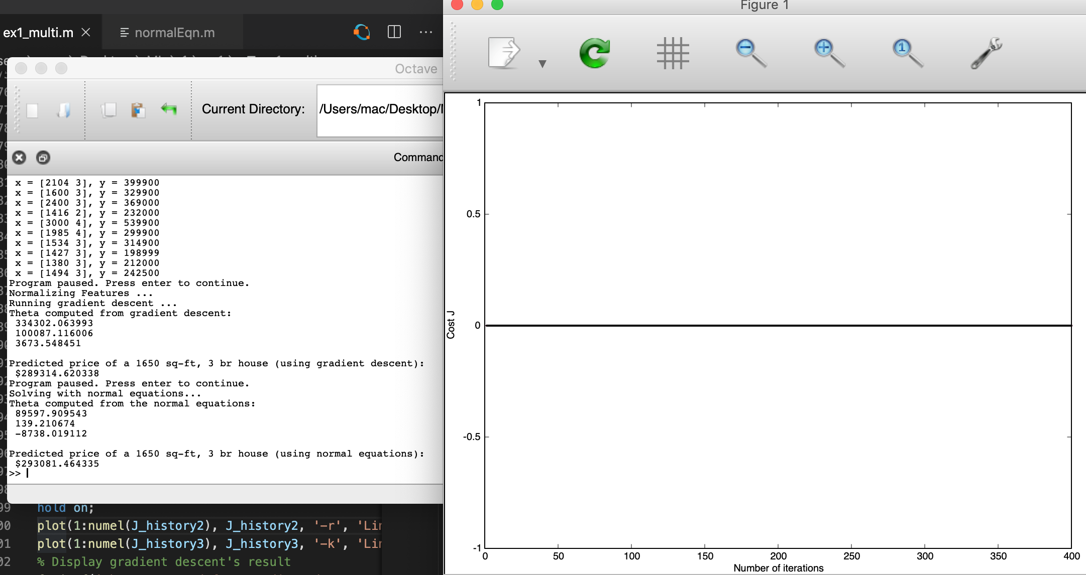Toggle split editor layout in VS Code
This screenshot has width=1086, height=575.
point(394,32)
